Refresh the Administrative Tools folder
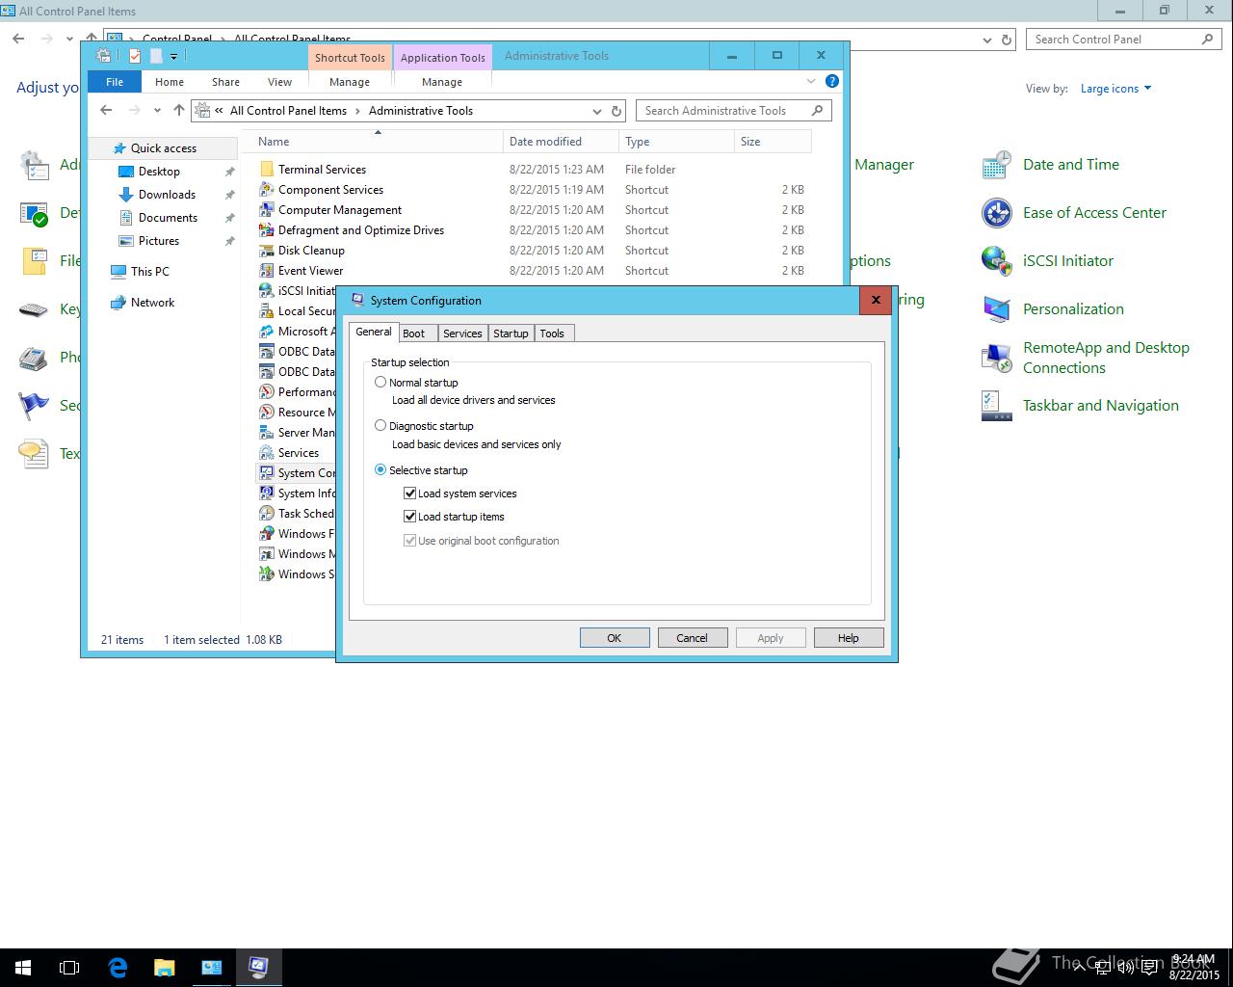 [616, 111]
